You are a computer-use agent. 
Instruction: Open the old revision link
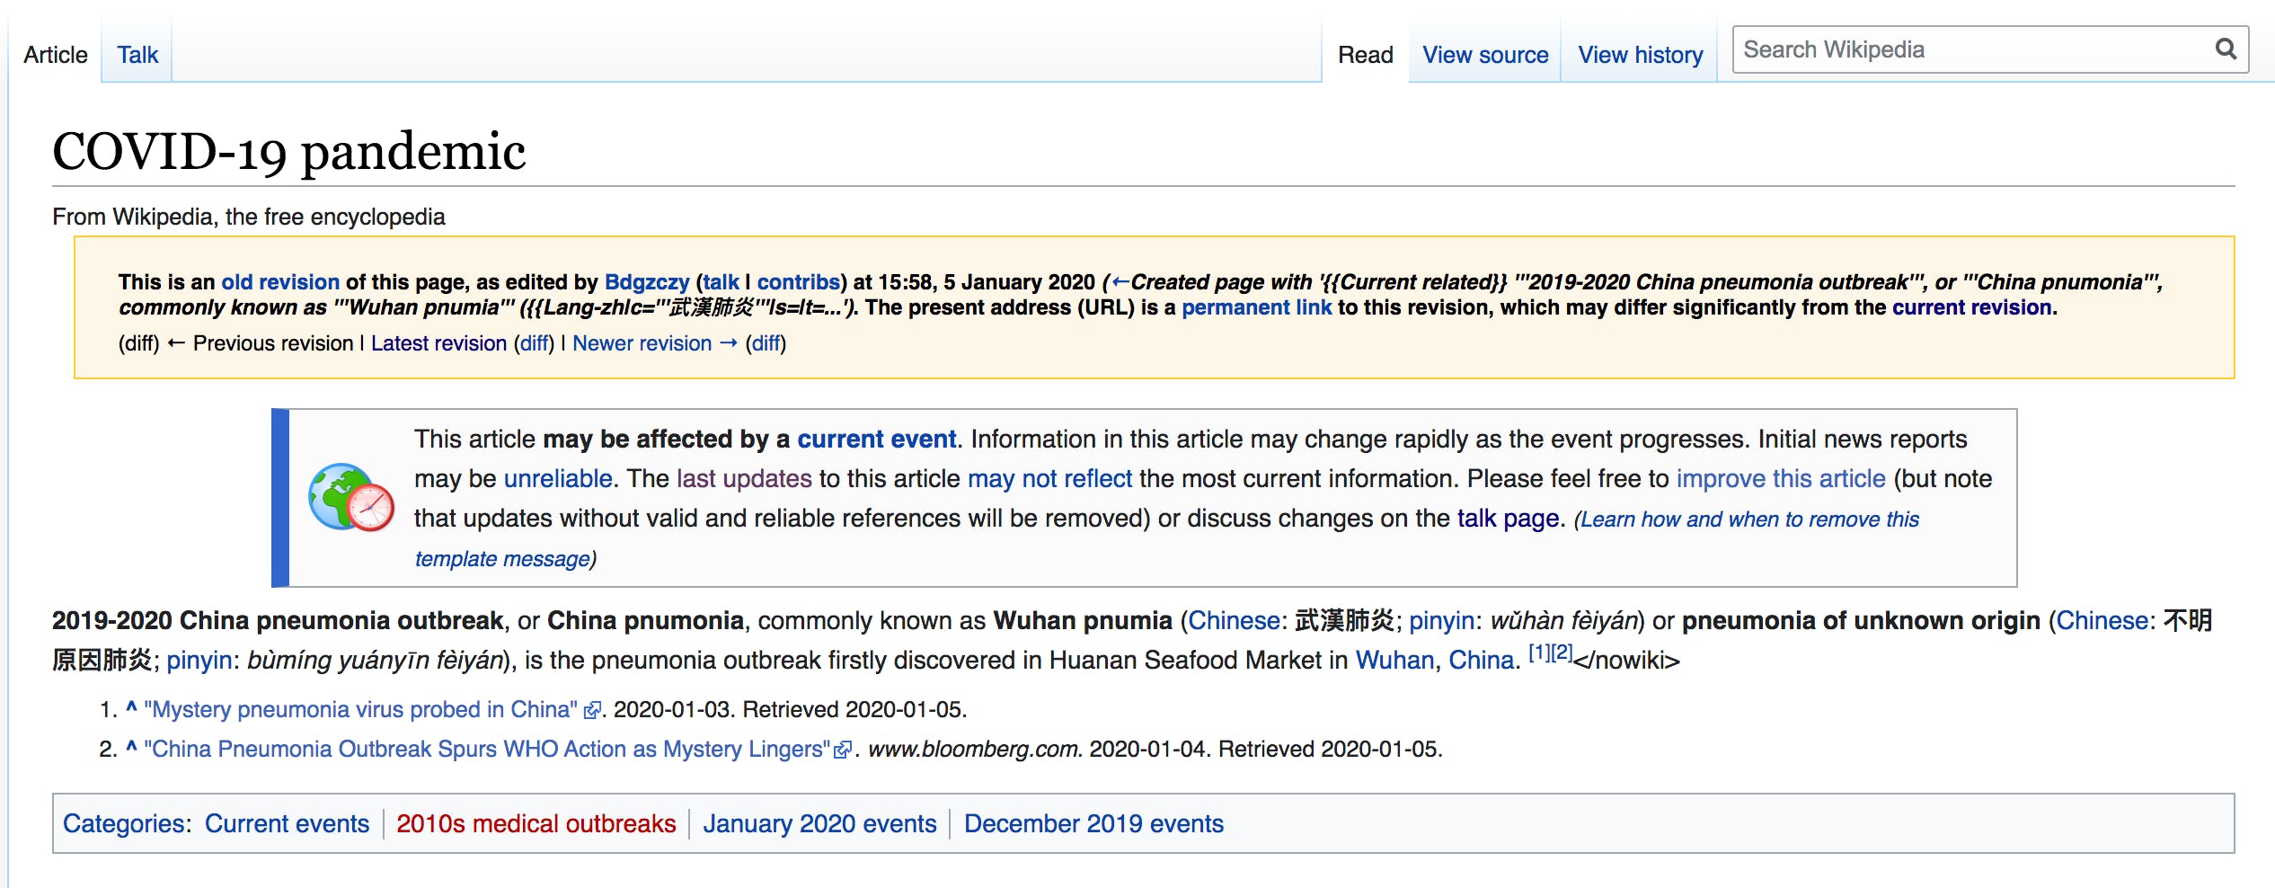pyautogui.click(x=280, y=282)
